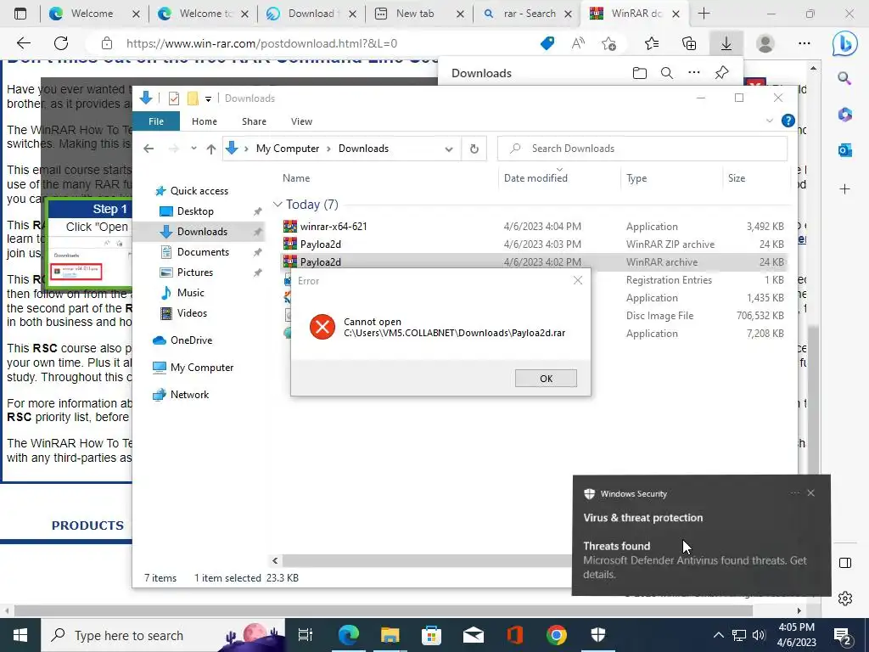Sort files by the Name column
This screenshot has height=652, width=869.
pyautogui.click(x=296, y=178)
